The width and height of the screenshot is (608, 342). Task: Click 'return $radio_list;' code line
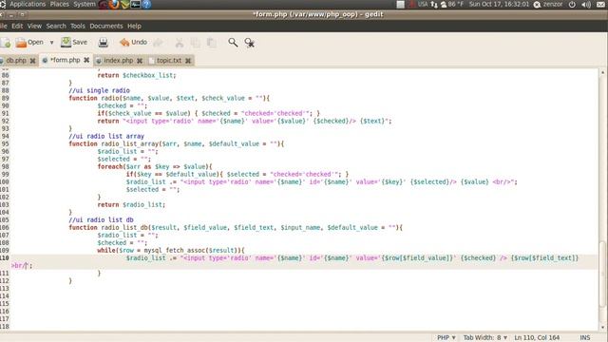(x=131, y=205)
